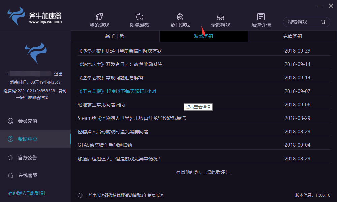Open GTA5侠盗猎车手问题归纳 article
The image size is (337, 202).
click(105, 145)
